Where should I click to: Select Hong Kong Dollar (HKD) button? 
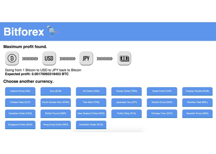(56, 125)
